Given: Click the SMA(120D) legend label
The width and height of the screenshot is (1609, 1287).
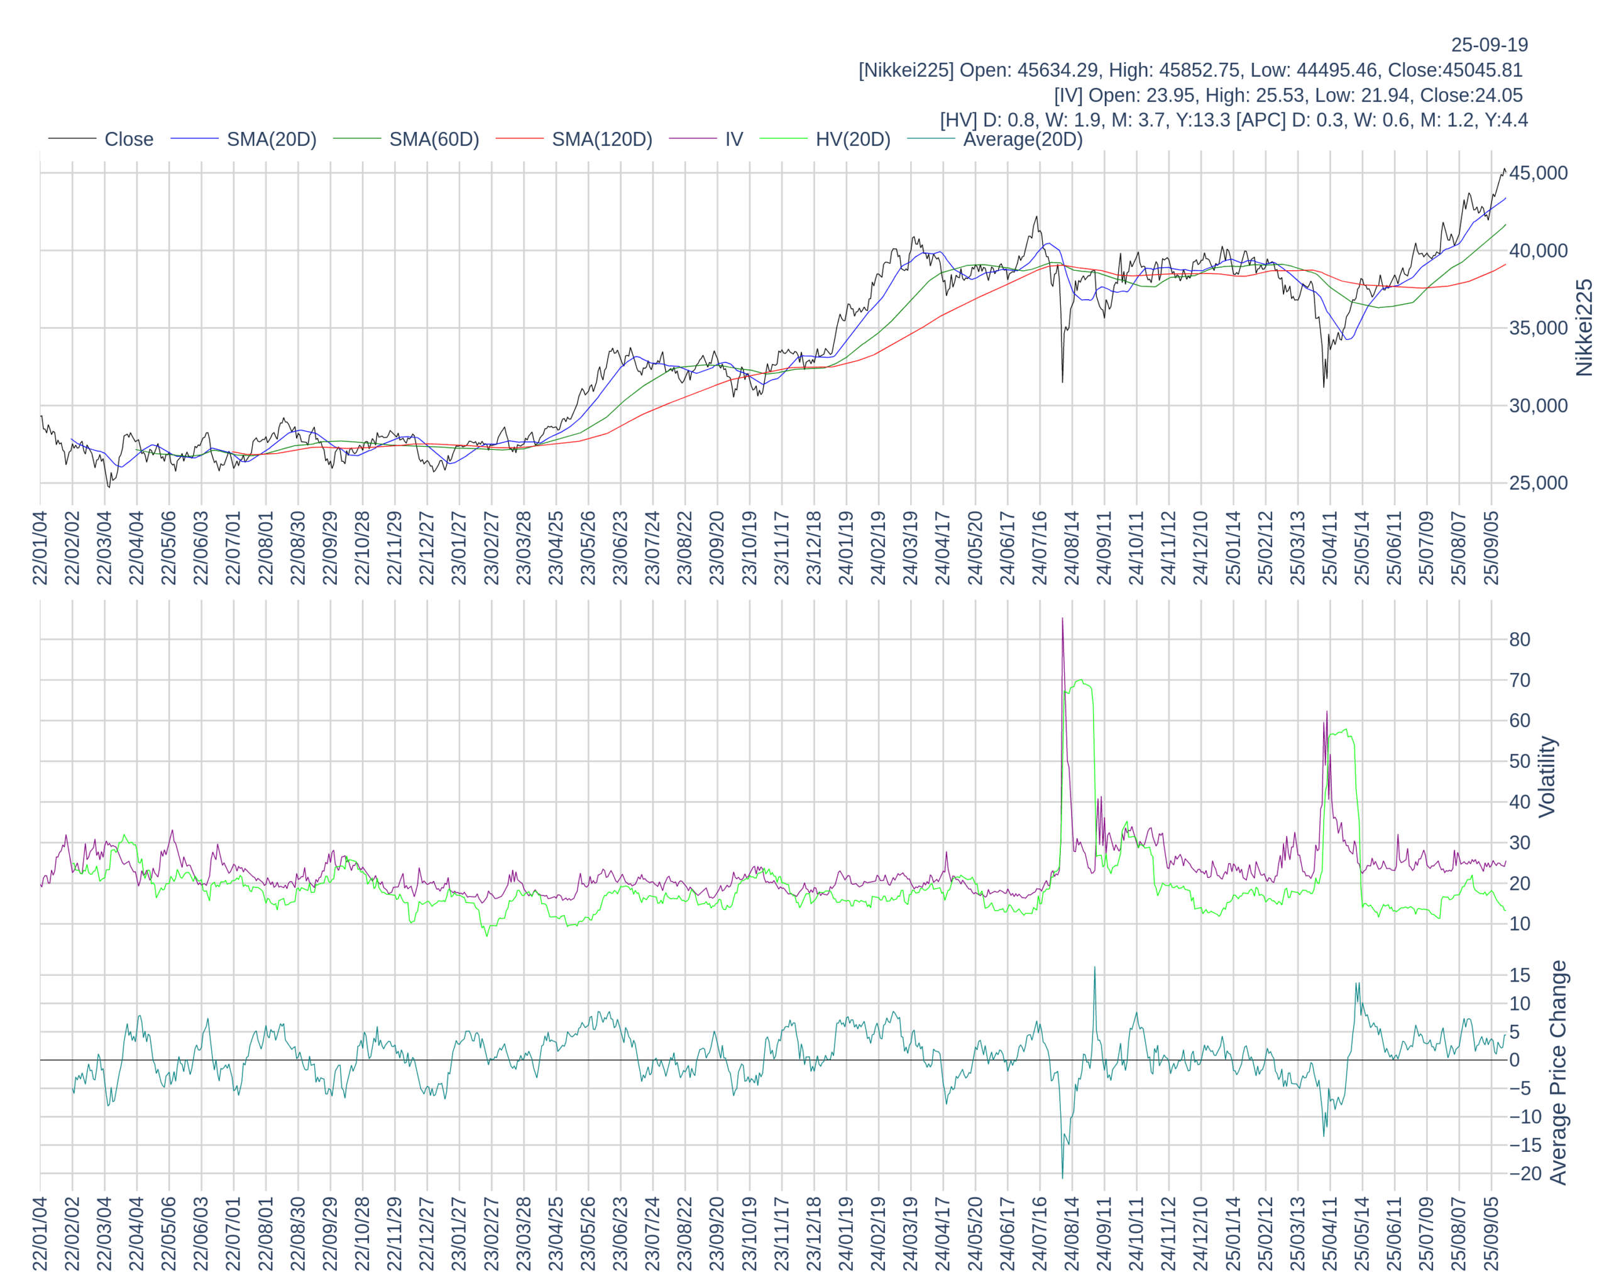Looking at the screenshot, I should pyautogui.click(x=601, y=140).
